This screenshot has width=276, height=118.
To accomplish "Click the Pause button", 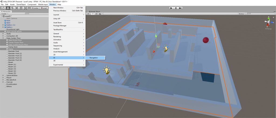I will tap(176, 8).
